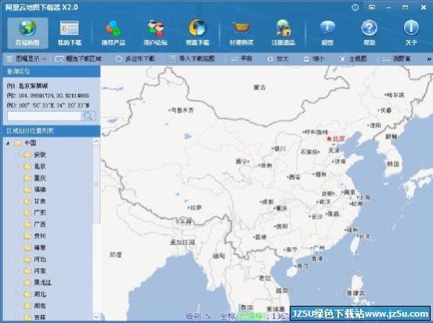Click the 上海 city label on map
Screen dimensions: 433x323
[x=365, y=198]
